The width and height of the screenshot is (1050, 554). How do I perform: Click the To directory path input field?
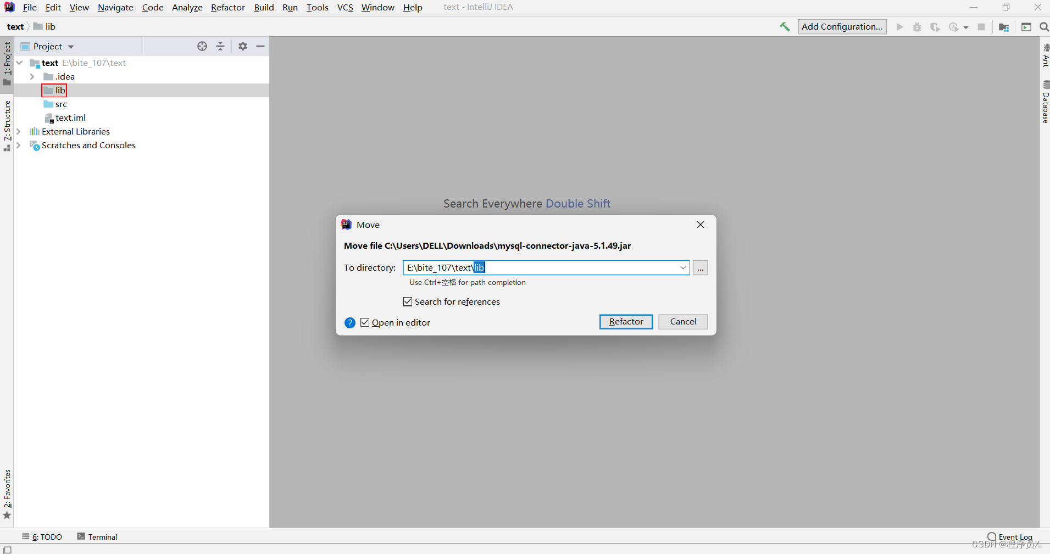pos(546,267)
